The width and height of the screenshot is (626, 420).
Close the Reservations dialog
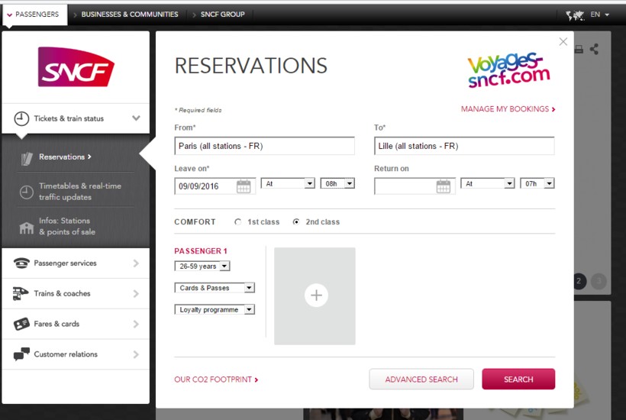(x=563, y=41)
